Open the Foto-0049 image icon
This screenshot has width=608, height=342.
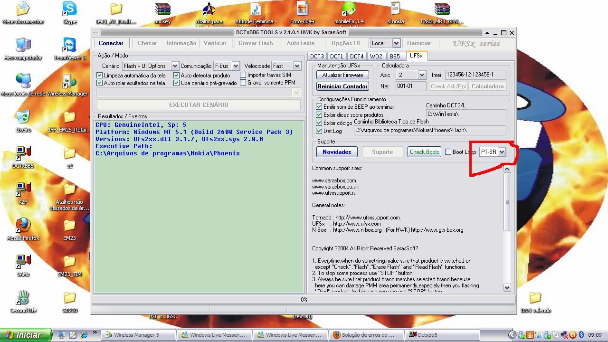(x=303, y=12)
